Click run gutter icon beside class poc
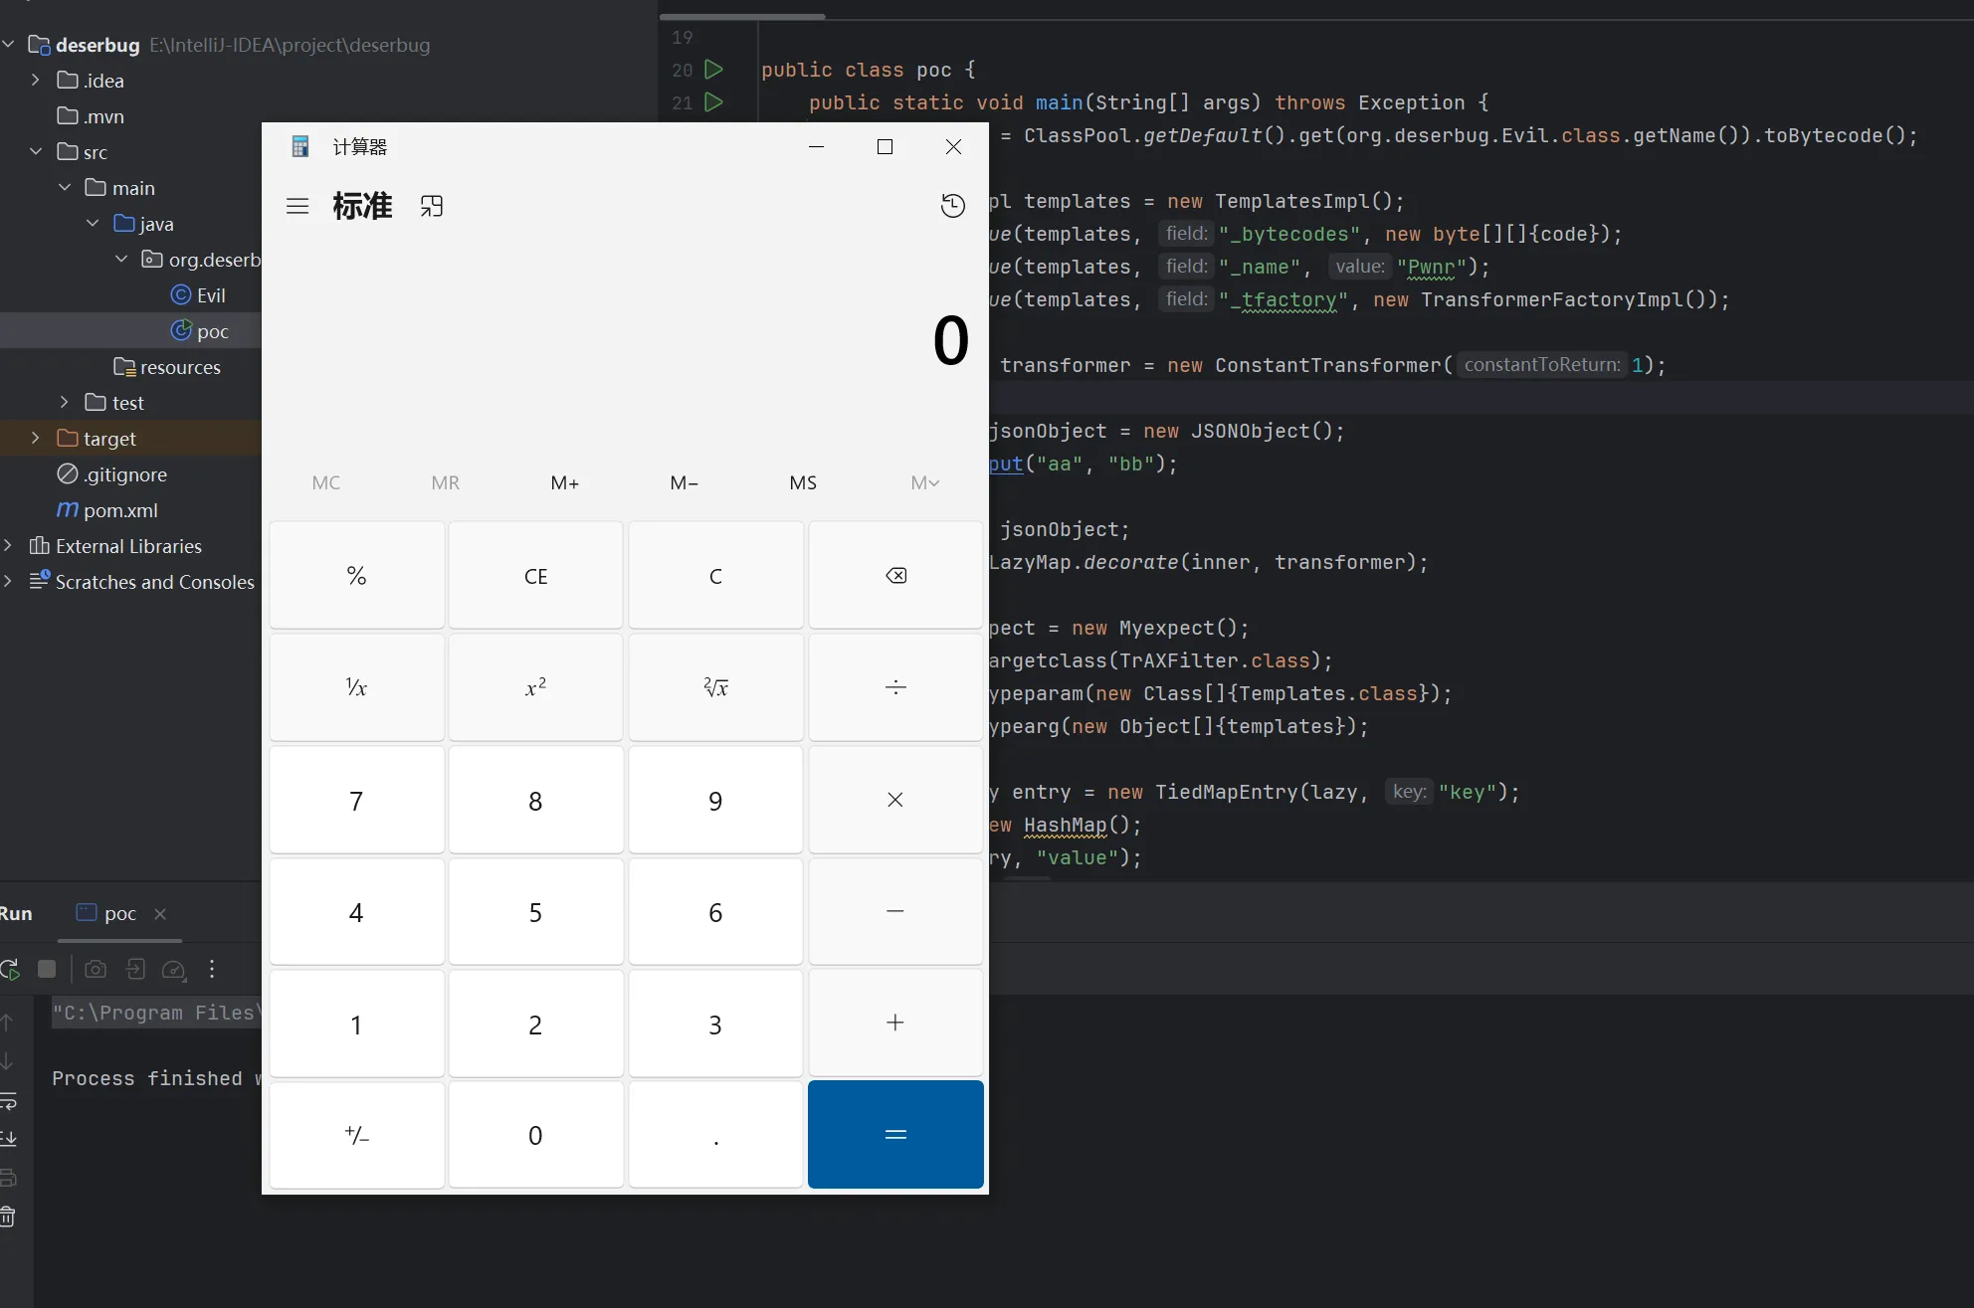Image resolution: width=1974 pixels, height=1308 pixels. click(x=713, y=70)
